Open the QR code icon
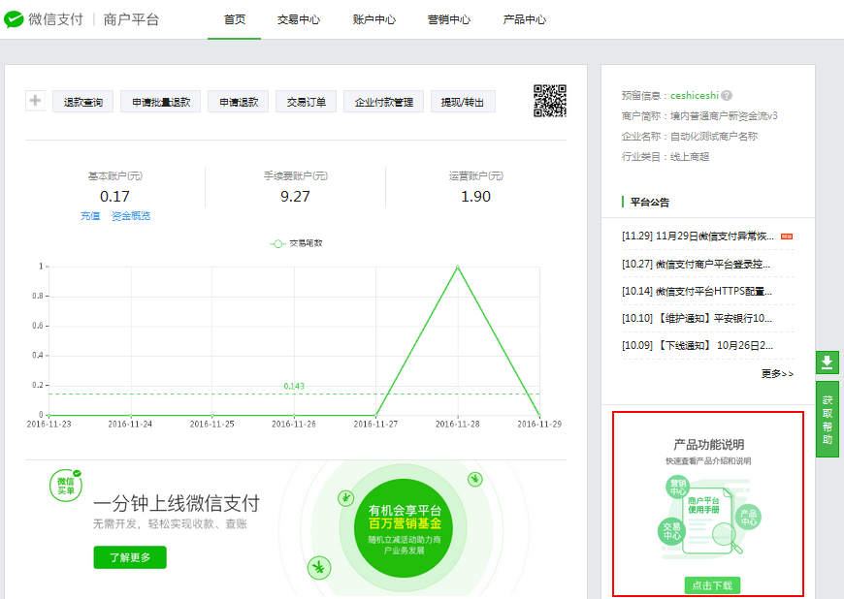 pos(549,101)
